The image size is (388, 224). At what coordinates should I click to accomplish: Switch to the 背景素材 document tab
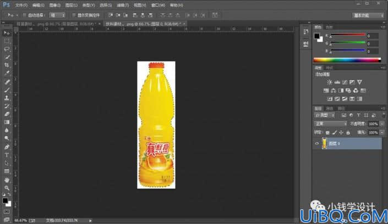click(x=56, y=24)
